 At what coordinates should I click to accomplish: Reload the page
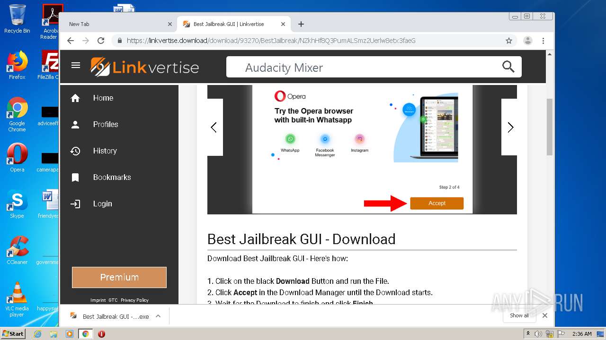101,41
